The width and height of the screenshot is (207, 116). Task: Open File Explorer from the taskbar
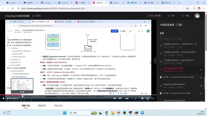pos(113,113)
